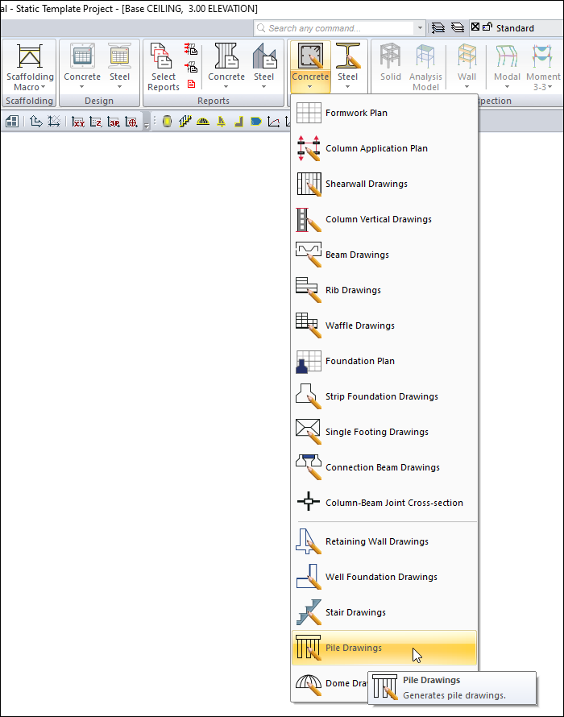Choose Rib Drawings menu item
Viewport: 564px width, 717px height.
coord(384,290)
